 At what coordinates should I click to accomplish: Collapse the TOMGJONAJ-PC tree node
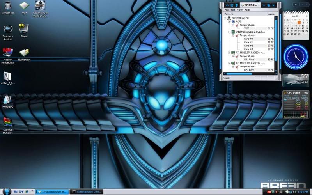(x=225, y=18)
